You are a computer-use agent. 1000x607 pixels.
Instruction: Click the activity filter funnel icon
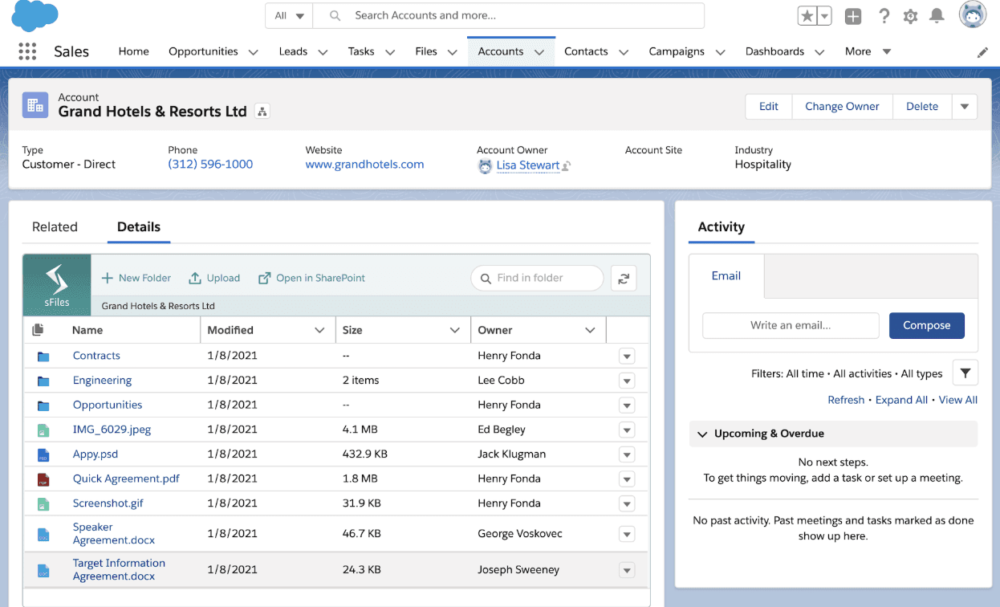point(965,373)
